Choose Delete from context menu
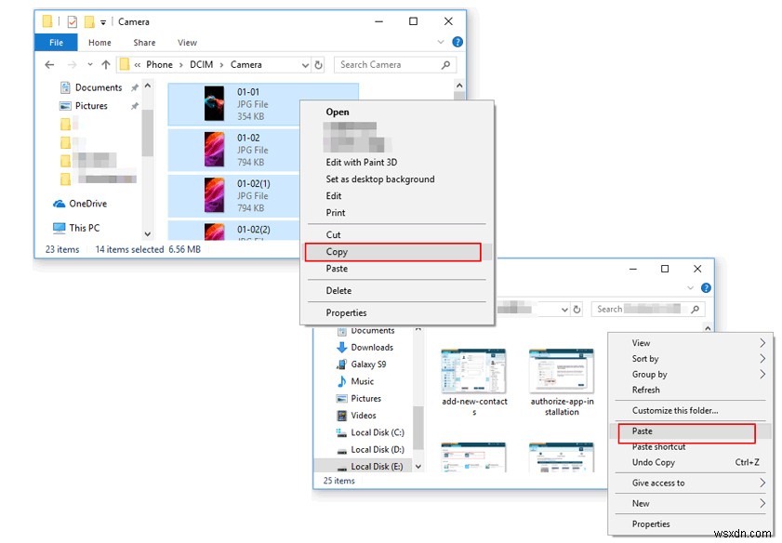The height and width of the screenshot is (543, 782). pyautogui.click(x=338, y=291)
